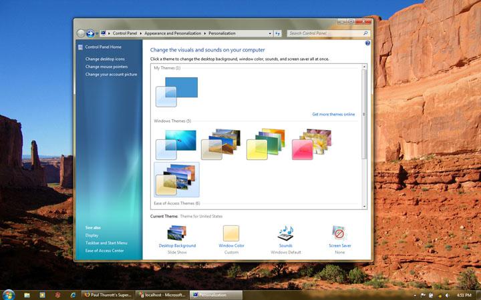This screenshot has width=481, height=300.
Task: Open Screen Saver settings icon
Action: [x=339, y=233]
